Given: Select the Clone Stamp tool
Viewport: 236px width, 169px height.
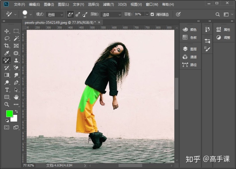Looking at the screenshot, I should pyautogui.click(x=16, y=60).
